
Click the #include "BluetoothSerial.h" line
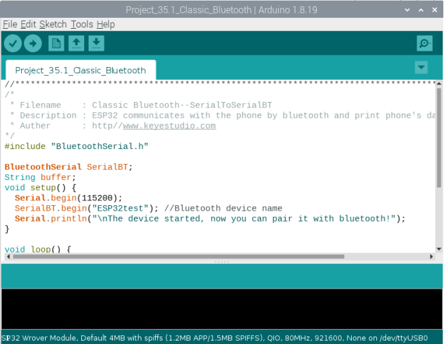click(x=77, y=146)
